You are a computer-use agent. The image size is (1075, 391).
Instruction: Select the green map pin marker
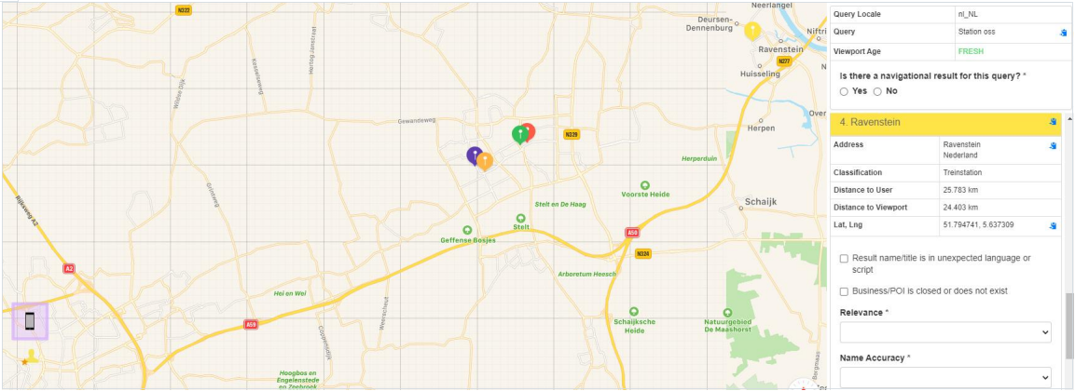(x=519, y=135)
